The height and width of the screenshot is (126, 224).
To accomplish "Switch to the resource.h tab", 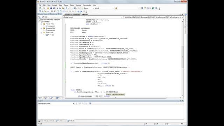I will [x=68, y=14].
